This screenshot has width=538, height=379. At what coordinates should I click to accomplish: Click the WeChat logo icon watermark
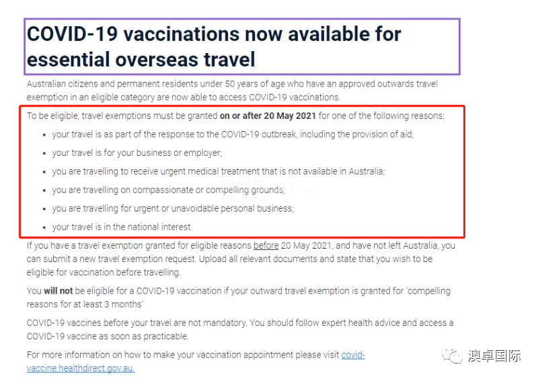pyautogui.click(x=452, y=356)
